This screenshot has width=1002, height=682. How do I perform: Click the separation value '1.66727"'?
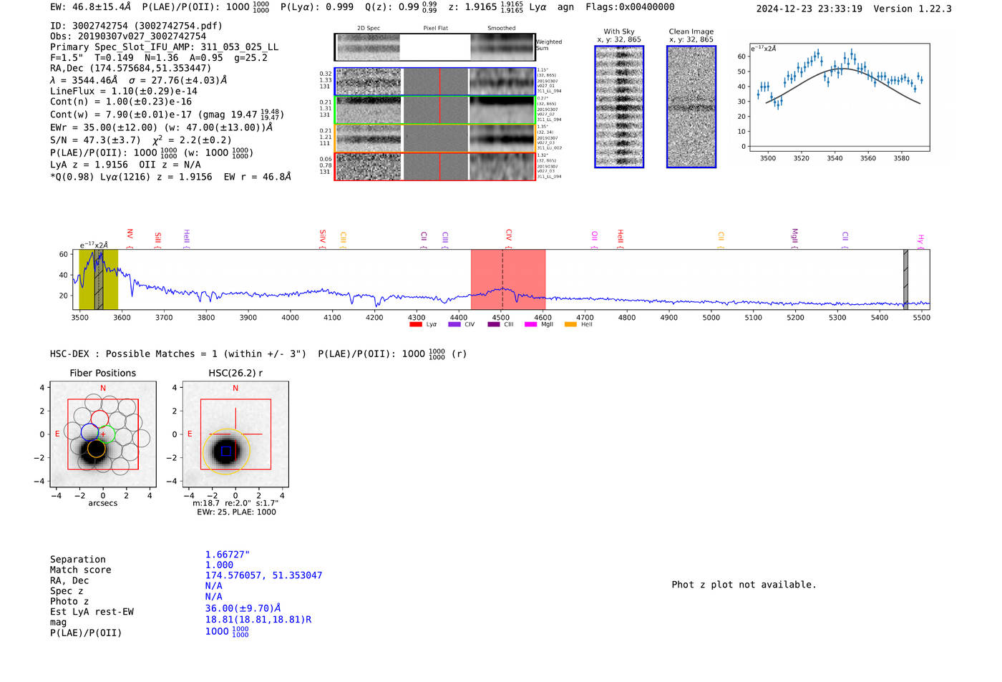[x=228, y=555]
